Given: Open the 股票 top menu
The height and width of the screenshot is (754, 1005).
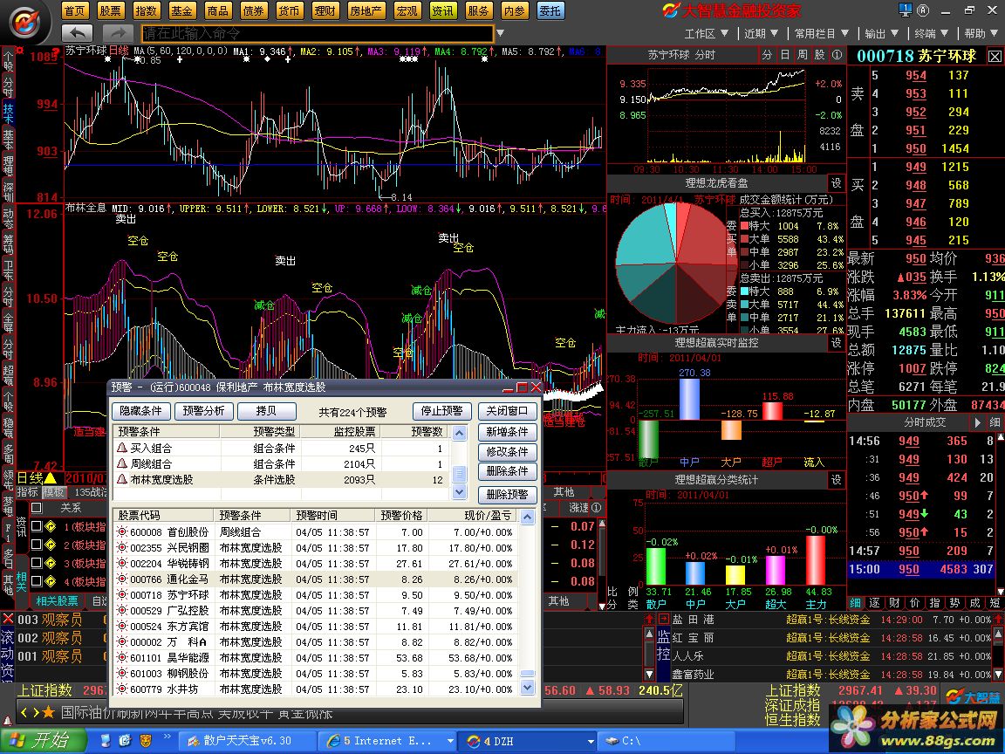Looking at the screenshot, I should pyautogui.click(x=110, y=10).
